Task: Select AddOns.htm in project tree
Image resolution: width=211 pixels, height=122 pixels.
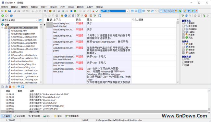Action: pos(17,52)
